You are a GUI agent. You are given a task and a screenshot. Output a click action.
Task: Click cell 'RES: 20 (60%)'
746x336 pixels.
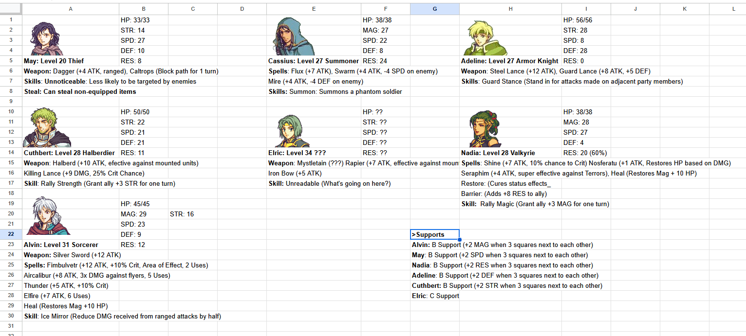point(586,153)
